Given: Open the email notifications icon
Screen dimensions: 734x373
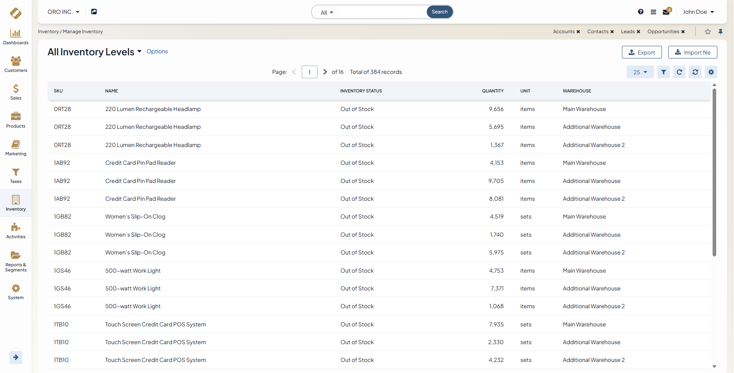Looking at the screenshot, I should (666, 12).
